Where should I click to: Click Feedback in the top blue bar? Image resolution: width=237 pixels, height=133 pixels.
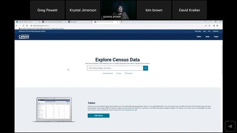pyautogui.click(x=216, y=31)
